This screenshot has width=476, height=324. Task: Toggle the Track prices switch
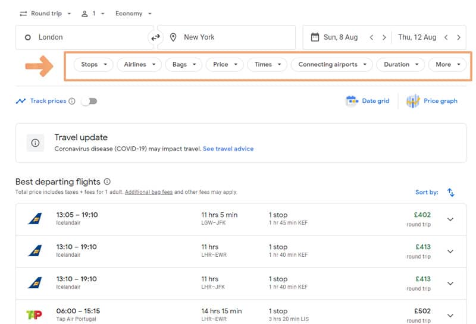point(89,101)
